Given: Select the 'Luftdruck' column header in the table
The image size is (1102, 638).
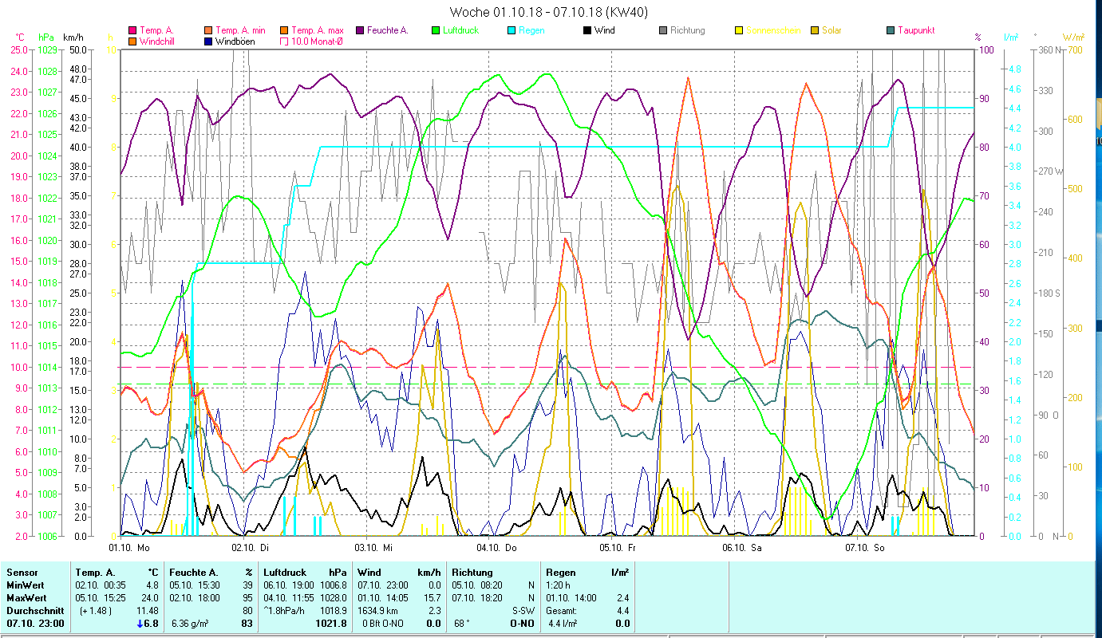Looking at the screenshot, I should pyautogui.click(x=286, y=573).
